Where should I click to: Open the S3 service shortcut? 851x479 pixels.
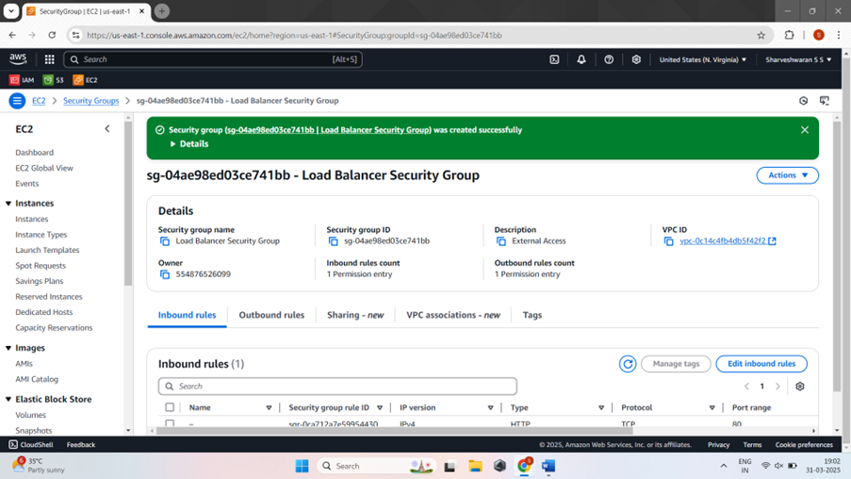(54, 80)
